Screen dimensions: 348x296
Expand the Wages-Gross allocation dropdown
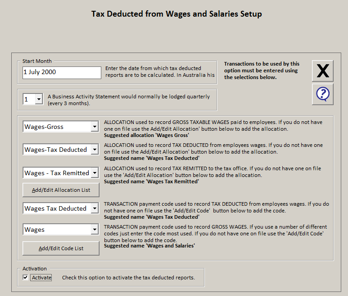tap(95, 127)
